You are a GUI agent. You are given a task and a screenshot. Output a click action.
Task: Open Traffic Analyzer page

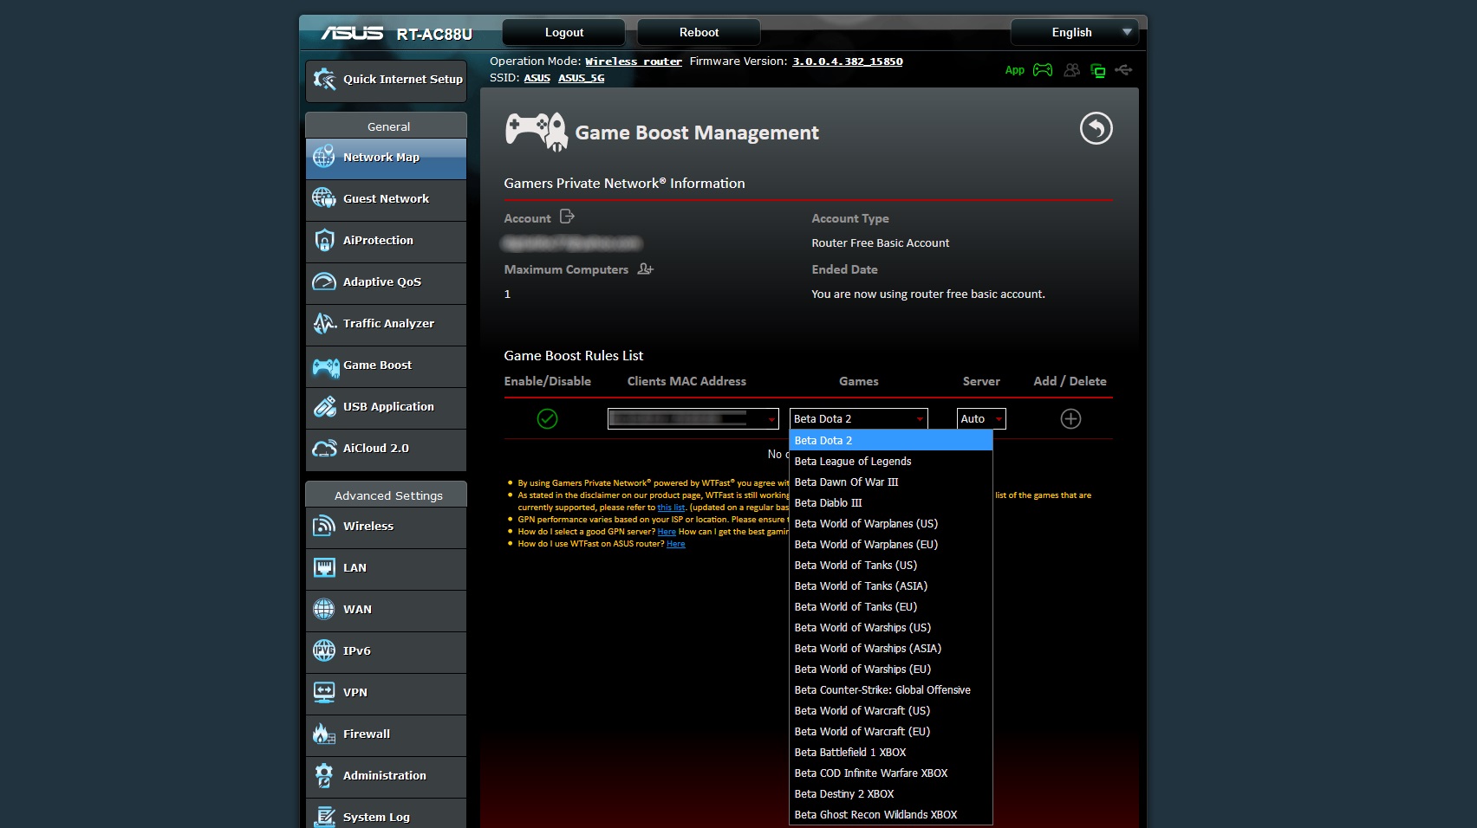(x=386, y=324)
